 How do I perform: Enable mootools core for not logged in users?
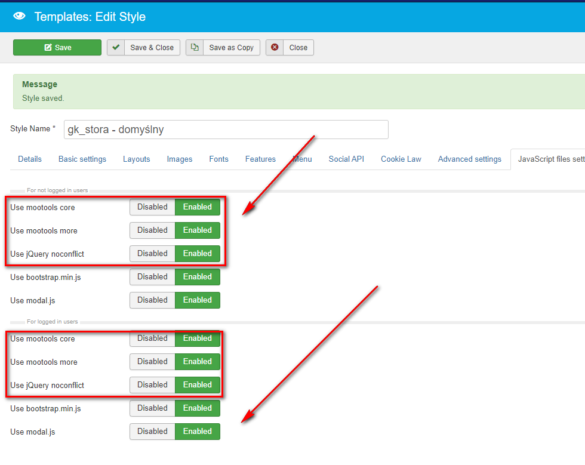198,207
